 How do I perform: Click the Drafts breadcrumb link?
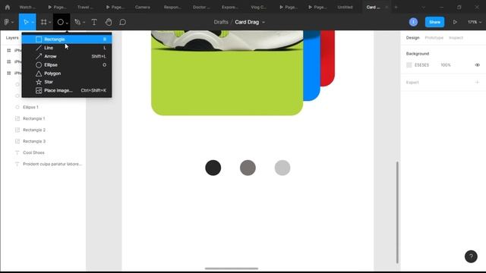[x=221, y=22]
